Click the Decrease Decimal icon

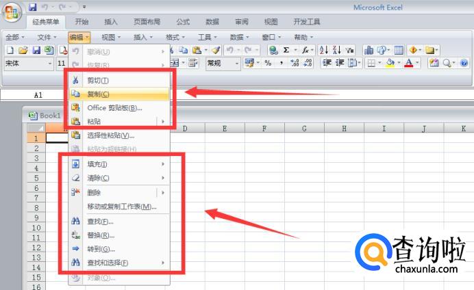point(308,63)
